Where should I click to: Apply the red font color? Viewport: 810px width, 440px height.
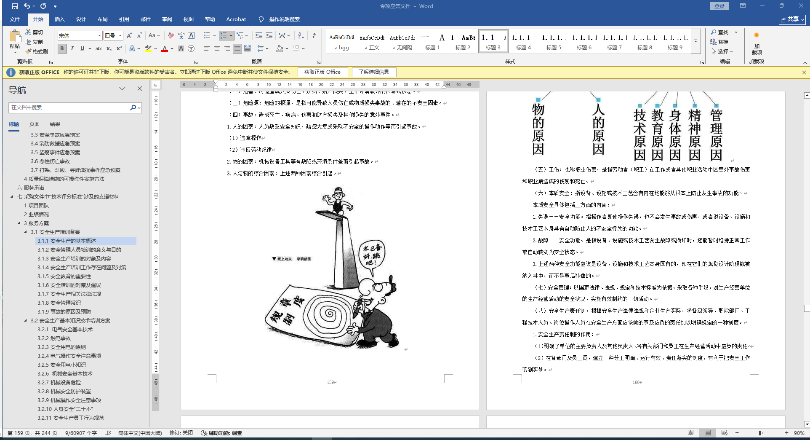(165, 48)
